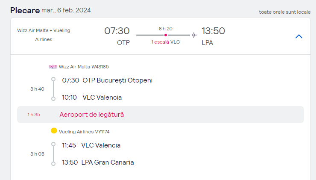Click the airplane icon near arrival time

point(194,35)
